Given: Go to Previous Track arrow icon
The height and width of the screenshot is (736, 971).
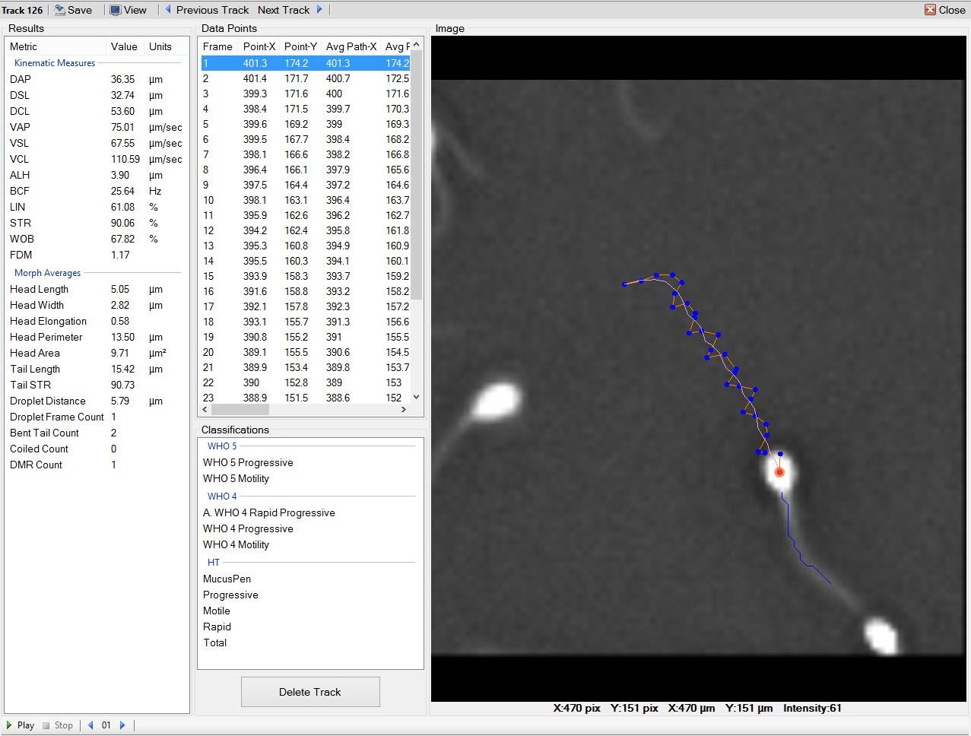Looking at the screenshot, I should click(x=168, y=10).
